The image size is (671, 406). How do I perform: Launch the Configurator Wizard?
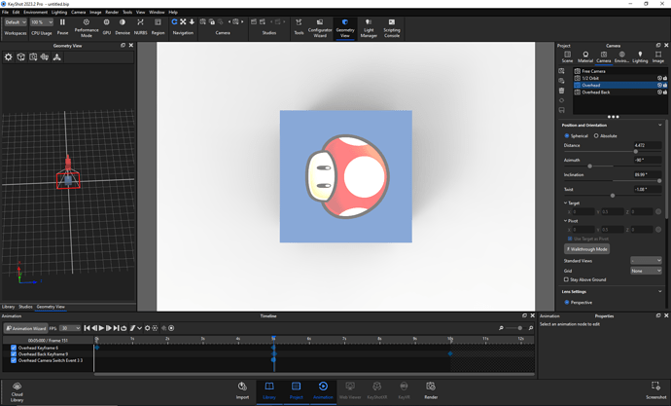[320, 28]
